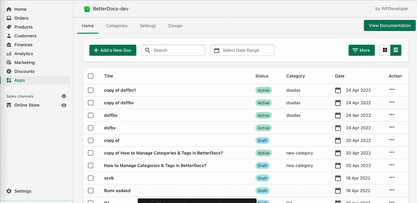The height and width of the screenshot is (203, 417).
Task: Open the Analytics section
Action: 24,54
